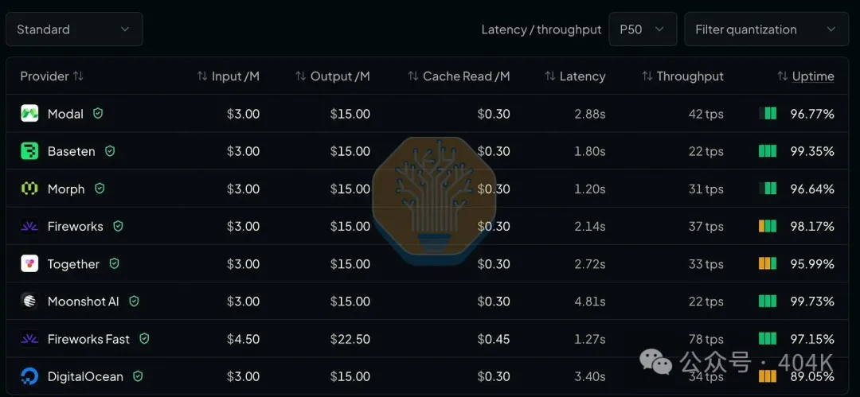Open the Standard dropdown
Viewport: 860px width, 397px height.
[x=74, y=29]
